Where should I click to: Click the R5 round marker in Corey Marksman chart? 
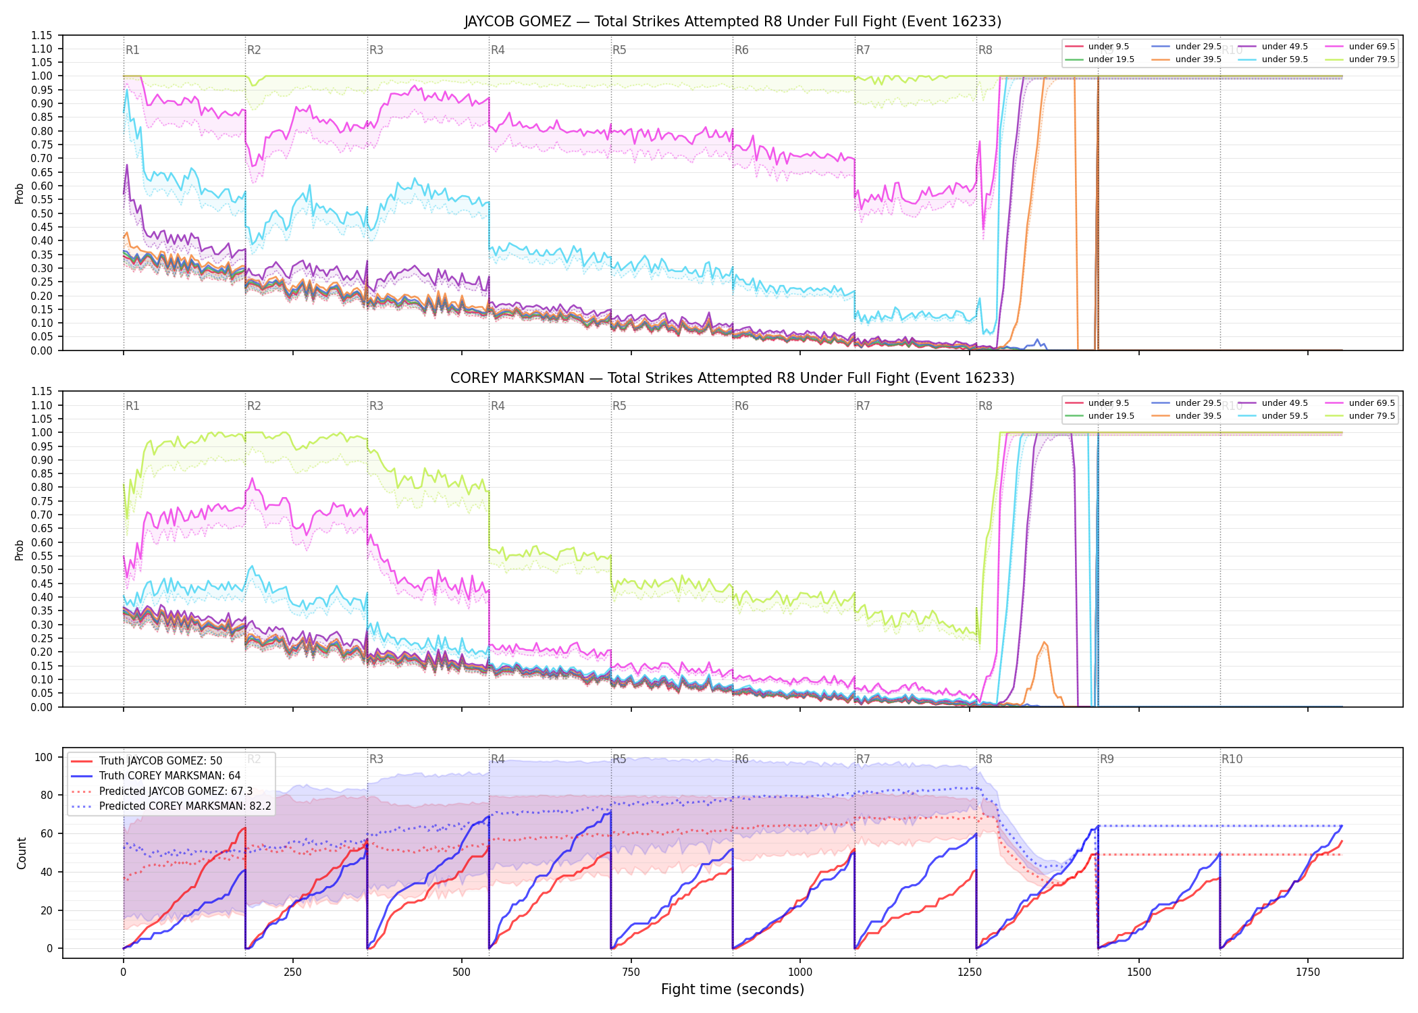[619, 406]
